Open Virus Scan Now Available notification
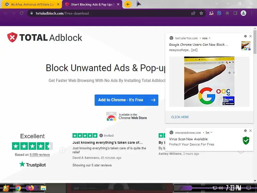The height and width of the screenshot is (193, 257). point(188,139)
